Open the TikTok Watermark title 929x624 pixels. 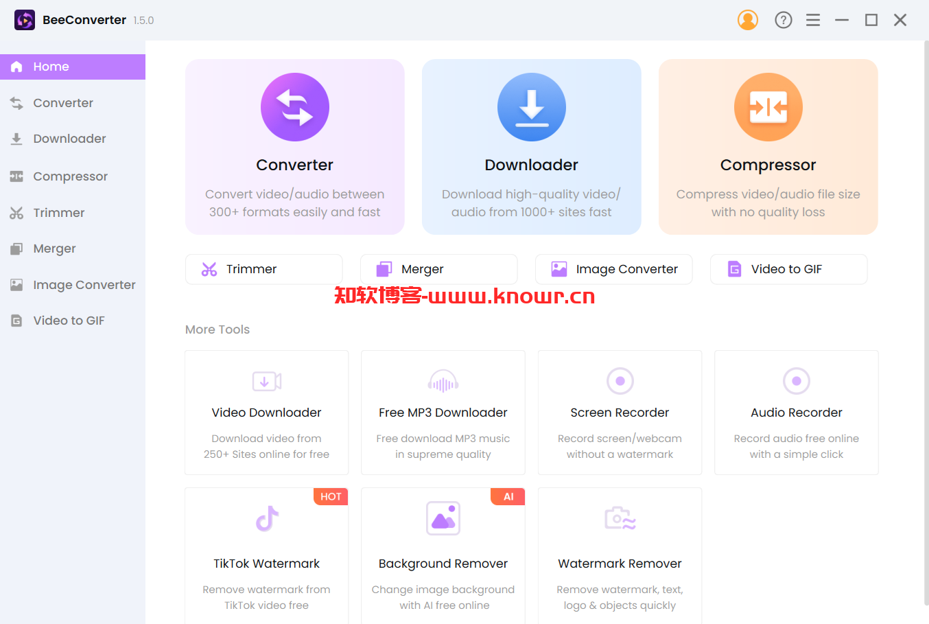click(267, 564)
